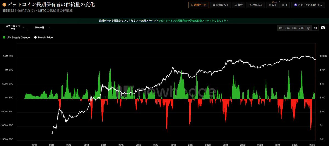The height and width of the screenshot is (146, 329).
Task: Download chart image with camera icon
Action: pyautogui.click(x=323, y=28)
